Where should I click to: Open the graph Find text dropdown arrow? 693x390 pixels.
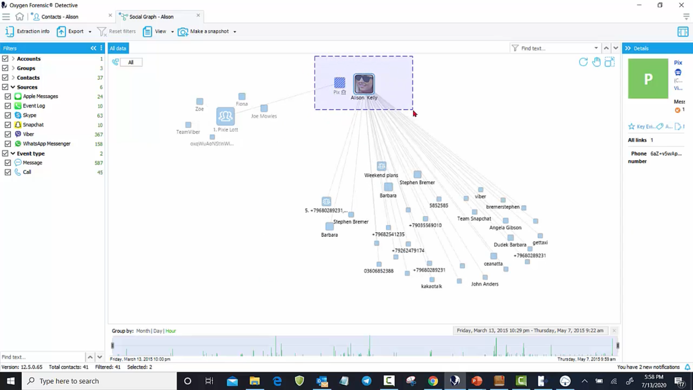pyautogui.click(x=596, y=49)
